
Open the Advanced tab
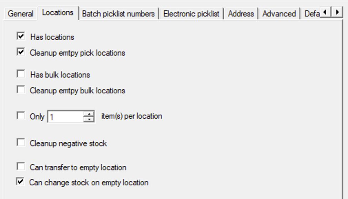[279, 14]
